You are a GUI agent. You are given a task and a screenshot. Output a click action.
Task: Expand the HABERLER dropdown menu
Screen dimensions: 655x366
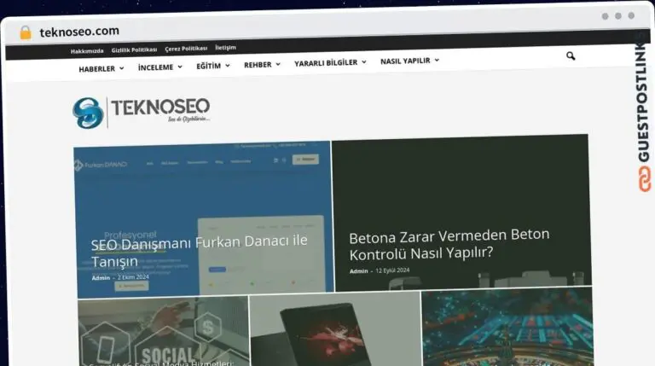pyautogui.click(x=101, y=68)
